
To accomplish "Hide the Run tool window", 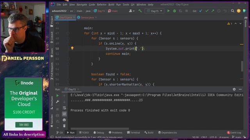I will (240, 89).
